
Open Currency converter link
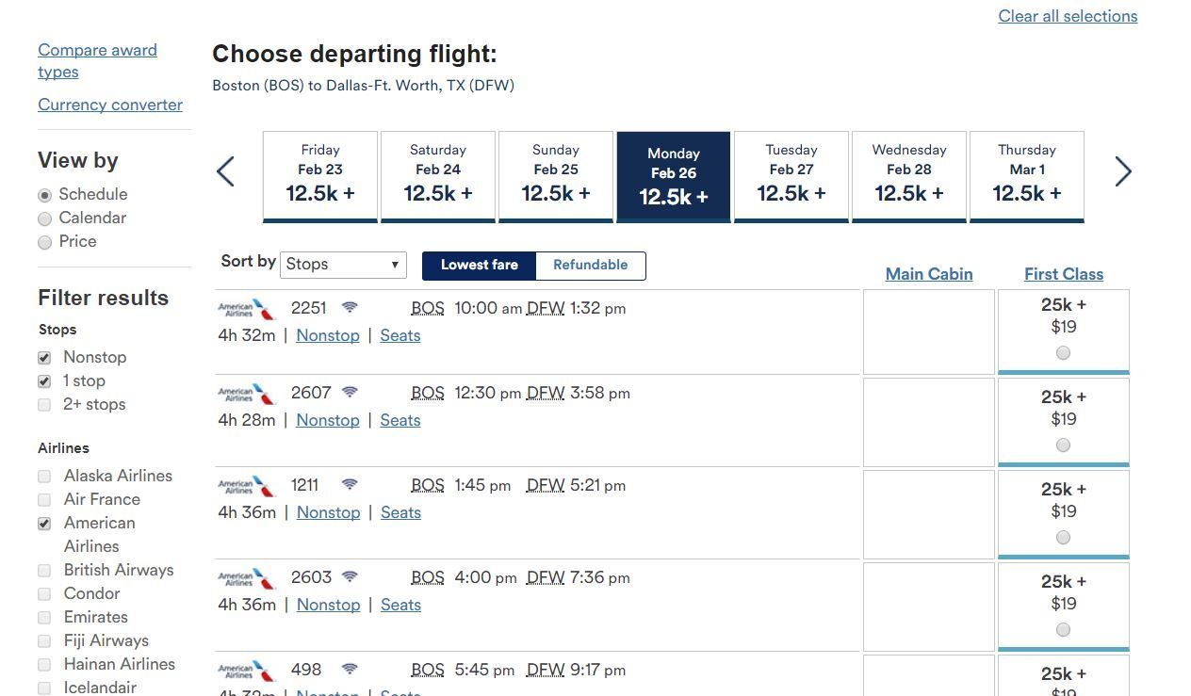[x=110, y=105]
